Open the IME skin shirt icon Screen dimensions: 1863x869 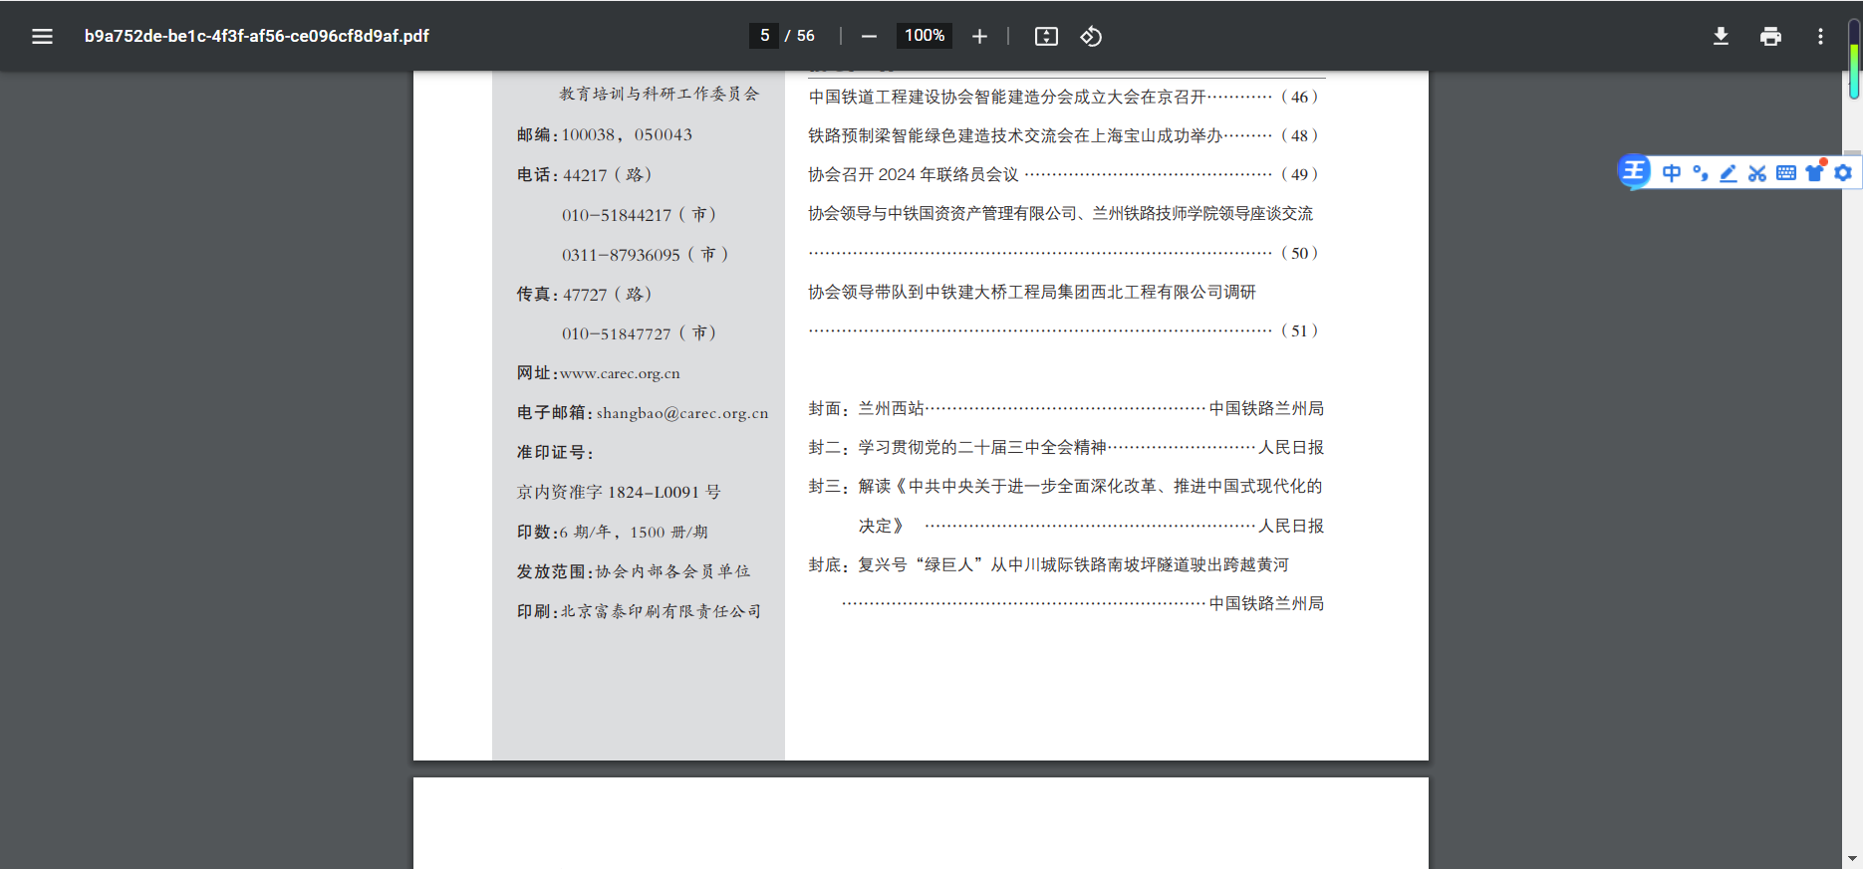1814,173
